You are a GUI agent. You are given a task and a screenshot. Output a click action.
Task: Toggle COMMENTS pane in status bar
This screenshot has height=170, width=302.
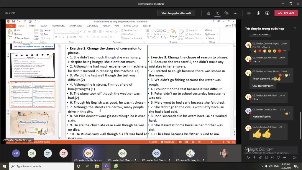point(168,142)
